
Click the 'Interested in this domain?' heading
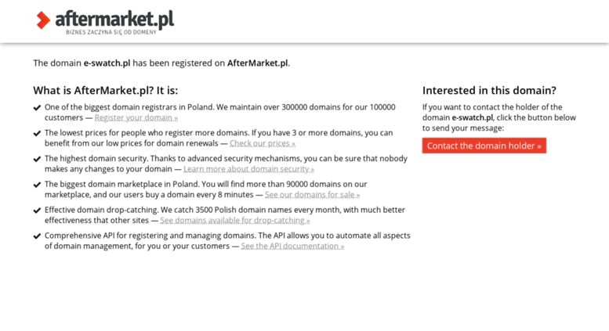489,90
